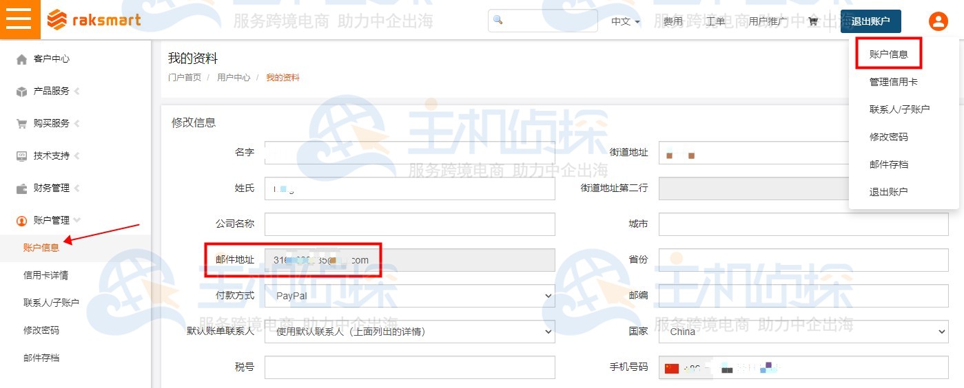This screenshot has height=388, width=964.
Task: Click the blue 退出账户 button
Action: point(871,21)
